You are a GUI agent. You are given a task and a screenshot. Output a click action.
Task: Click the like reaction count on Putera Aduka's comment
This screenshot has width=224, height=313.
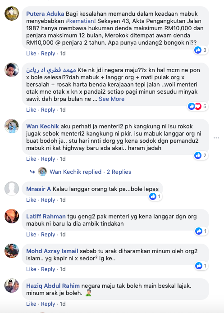click(201, 50)
